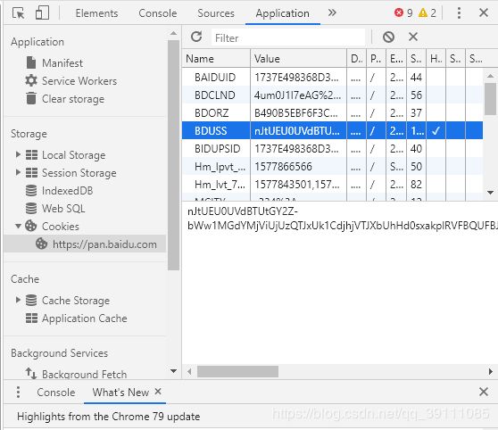Click horizontal scrollbar left arrow
Screen dimensions: 498x430
point(189,371)
